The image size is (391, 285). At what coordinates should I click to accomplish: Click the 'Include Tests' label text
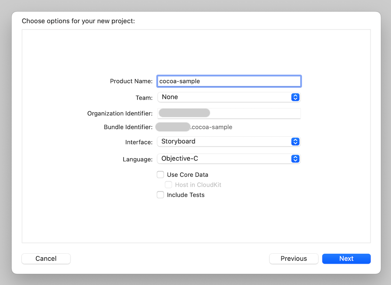tap(186, 195)
